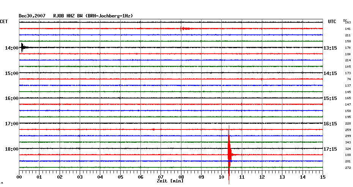
Task: Select the DC value 272
Action: (348, 168)
